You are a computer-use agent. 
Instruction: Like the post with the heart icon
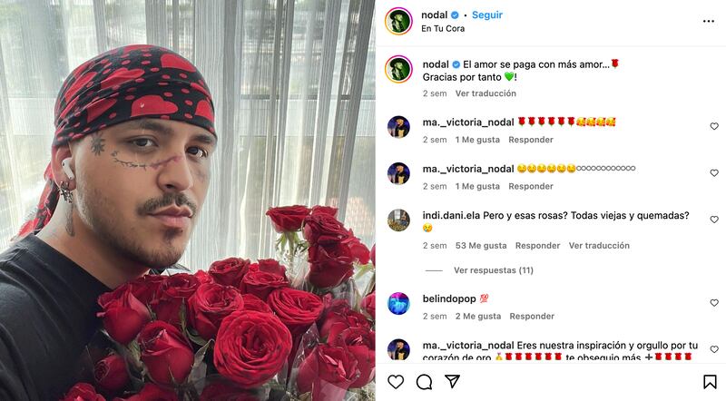point(396,382)
